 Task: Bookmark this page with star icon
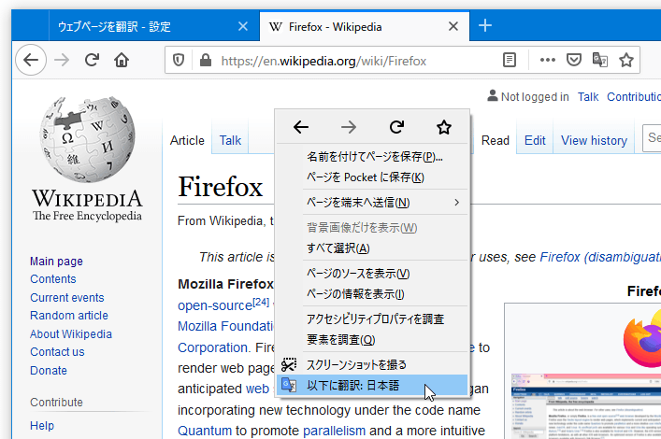(626, 61)
